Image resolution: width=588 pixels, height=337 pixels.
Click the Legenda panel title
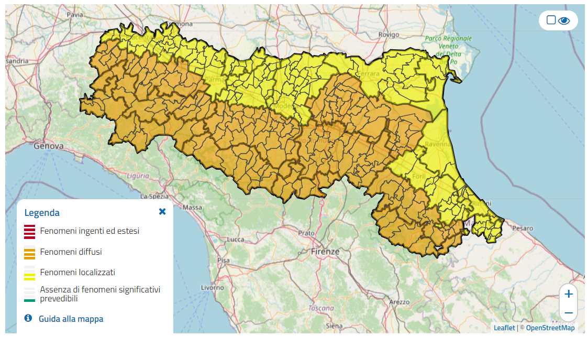tap(42, 213)
